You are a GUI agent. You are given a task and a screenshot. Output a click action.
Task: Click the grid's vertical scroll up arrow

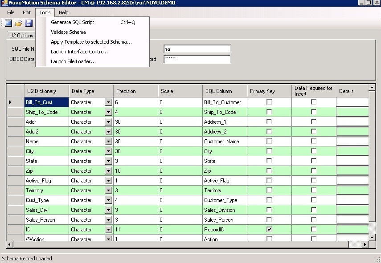click(x=373, y=88)
